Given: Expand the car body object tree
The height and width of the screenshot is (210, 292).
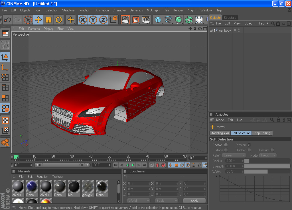Looking at the screenshot, I should (x=211, y=30).
